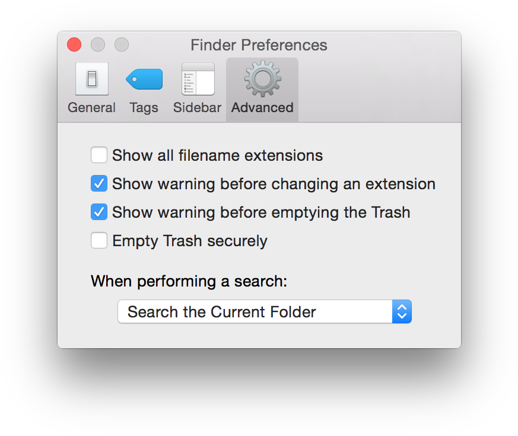Image resolution: width=518 pixels, height=436 pixels.
Task: Open the blue search scope dropdown arrows
Action: click(402, 311)
